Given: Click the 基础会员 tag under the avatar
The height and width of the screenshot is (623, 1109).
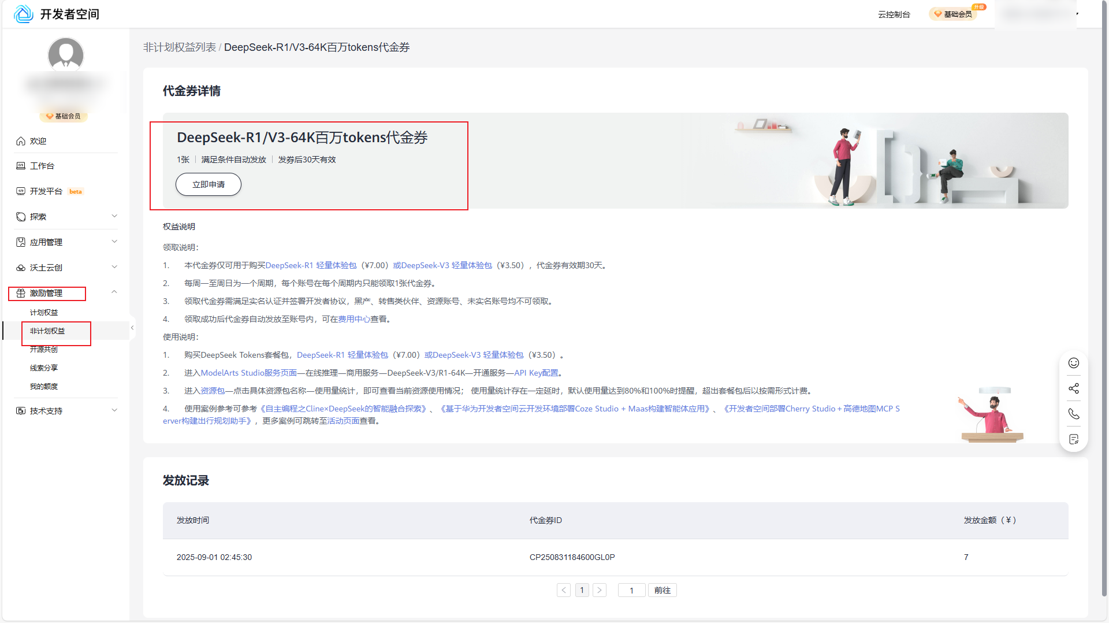Looking at the screenshot, I should pos(64,116).
